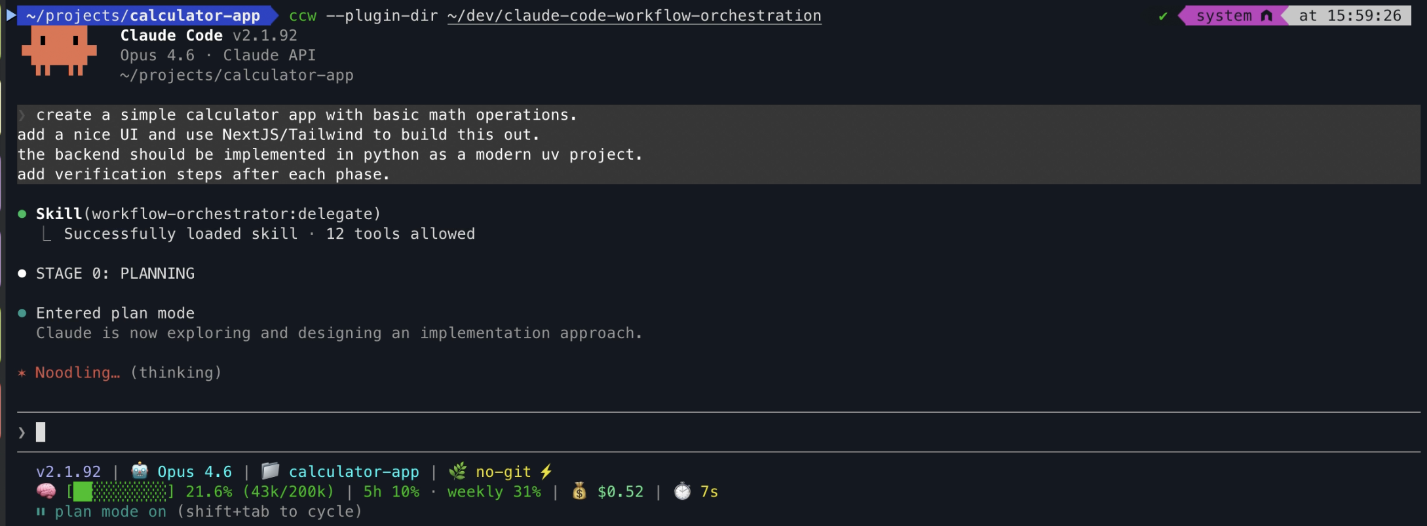
Task: Click the 'Claude Code' title in the header
Action: coord(172,35)
